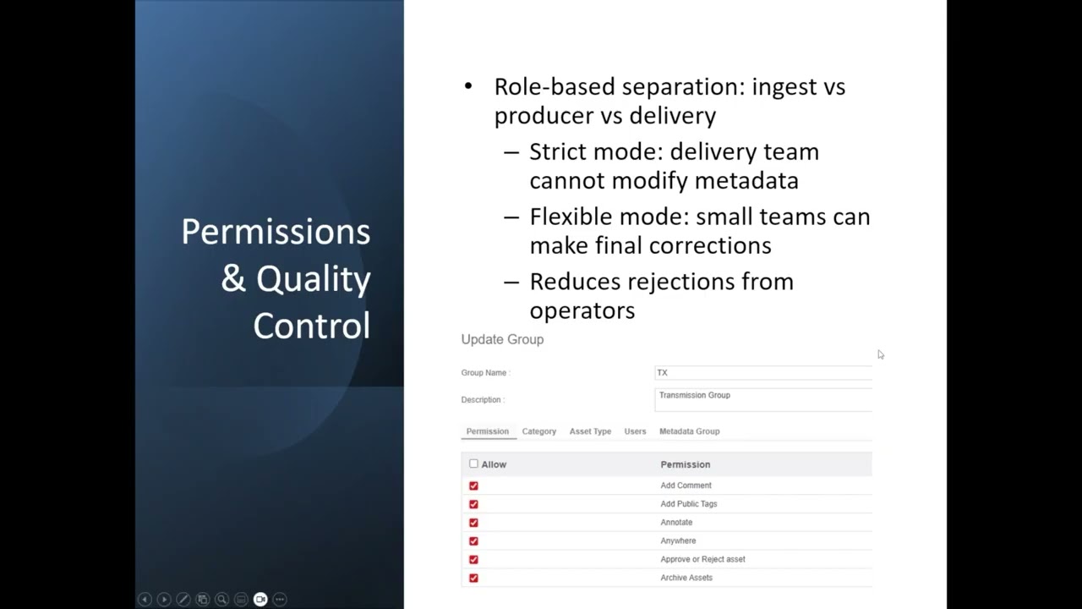Uncheck Approve or Reject asset permission
The width and height of the screenshot is (1082, 609).
pyautogui.click(x=473, y=559)
